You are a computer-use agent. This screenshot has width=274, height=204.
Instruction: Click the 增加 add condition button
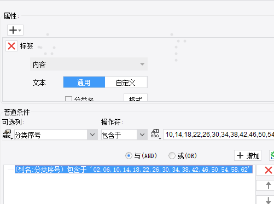tap(248, 155)
